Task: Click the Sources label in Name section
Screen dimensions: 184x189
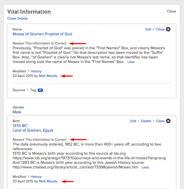Action: coord(19,90)
